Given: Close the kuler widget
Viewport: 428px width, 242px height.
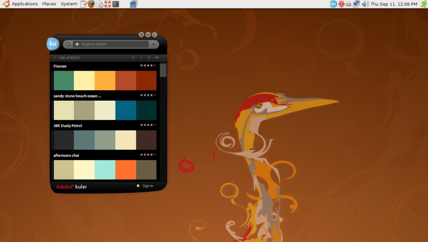Looking at the screenshot, I should coord(141,35).
